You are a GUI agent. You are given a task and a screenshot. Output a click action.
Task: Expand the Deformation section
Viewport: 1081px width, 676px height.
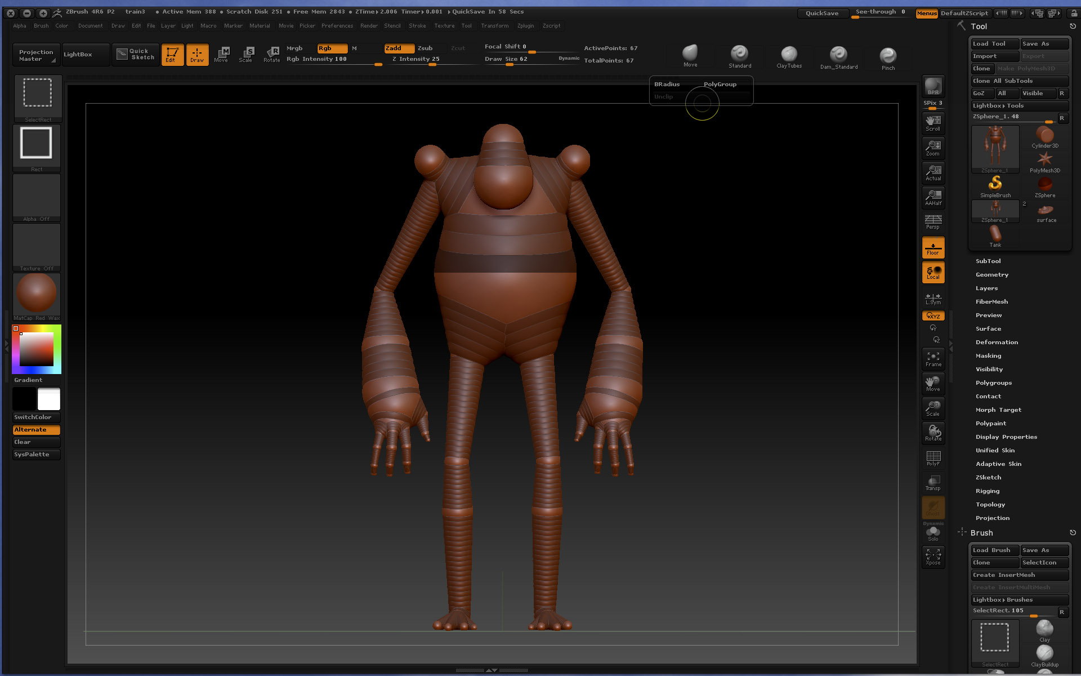997,343
